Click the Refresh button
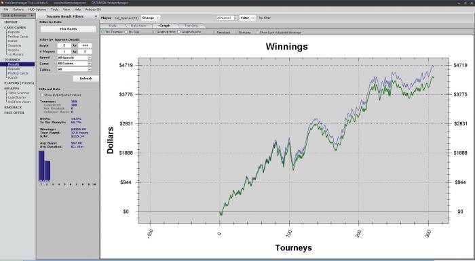 85,79
